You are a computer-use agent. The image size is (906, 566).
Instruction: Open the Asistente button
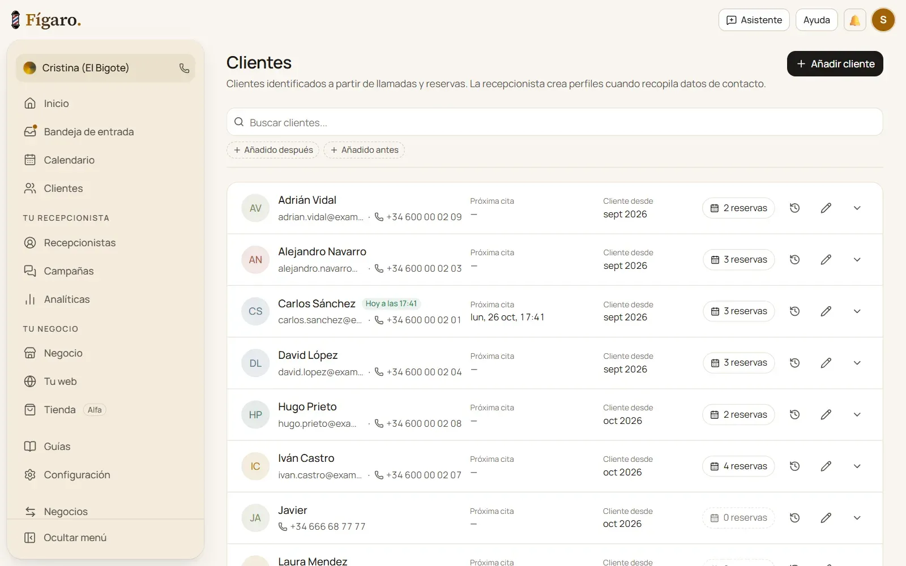(754, 20)
